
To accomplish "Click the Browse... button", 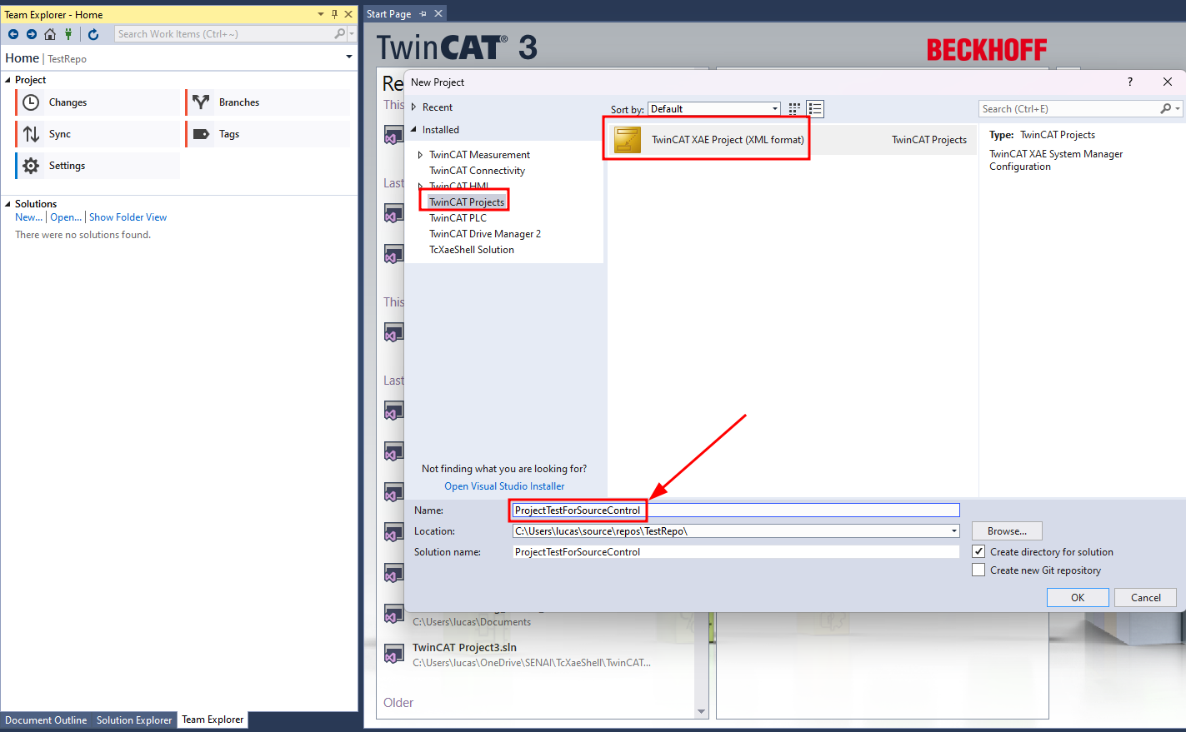I will click(1007, 531).
